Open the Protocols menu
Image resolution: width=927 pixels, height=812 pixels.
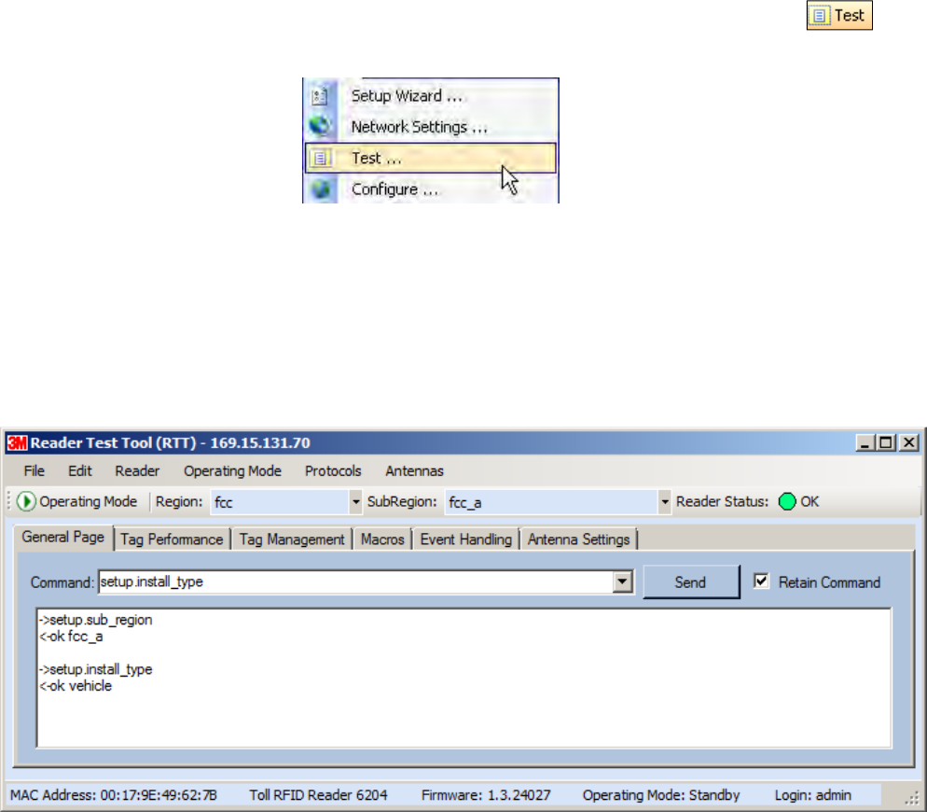point(333,471)
